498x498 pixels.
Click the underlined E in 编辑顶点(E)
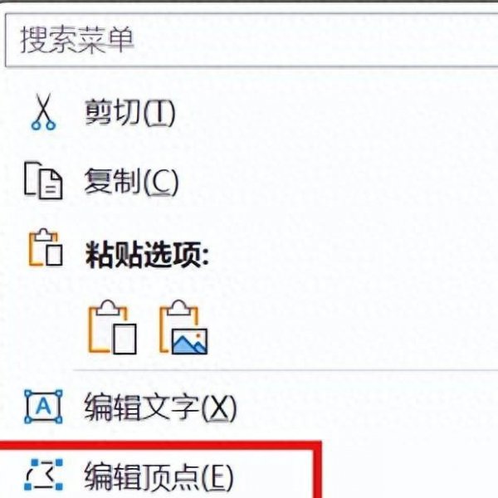click(217, 476)
